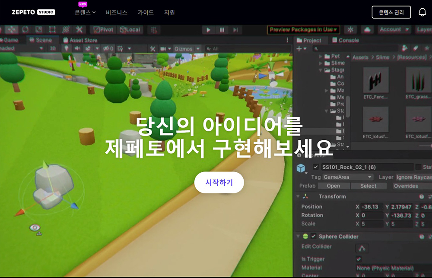Open the 가이드 menu item
Viewport: 432px width, 278px height.
pyautogui.click(x=146, y=13)
